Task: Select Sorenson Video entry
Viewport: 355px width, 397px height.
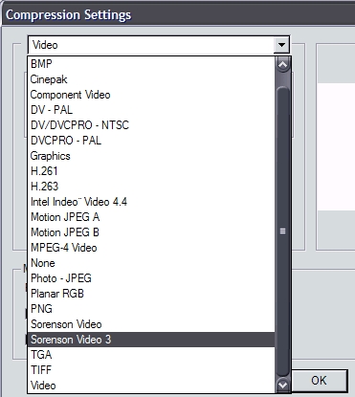Action: pos(151,324)
